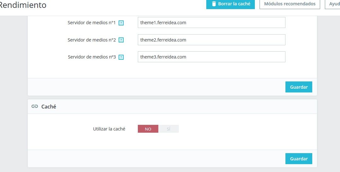Save the media servers section with Guardar
Image resolution: width=340 pixels, height=172 pixels.
299,87
